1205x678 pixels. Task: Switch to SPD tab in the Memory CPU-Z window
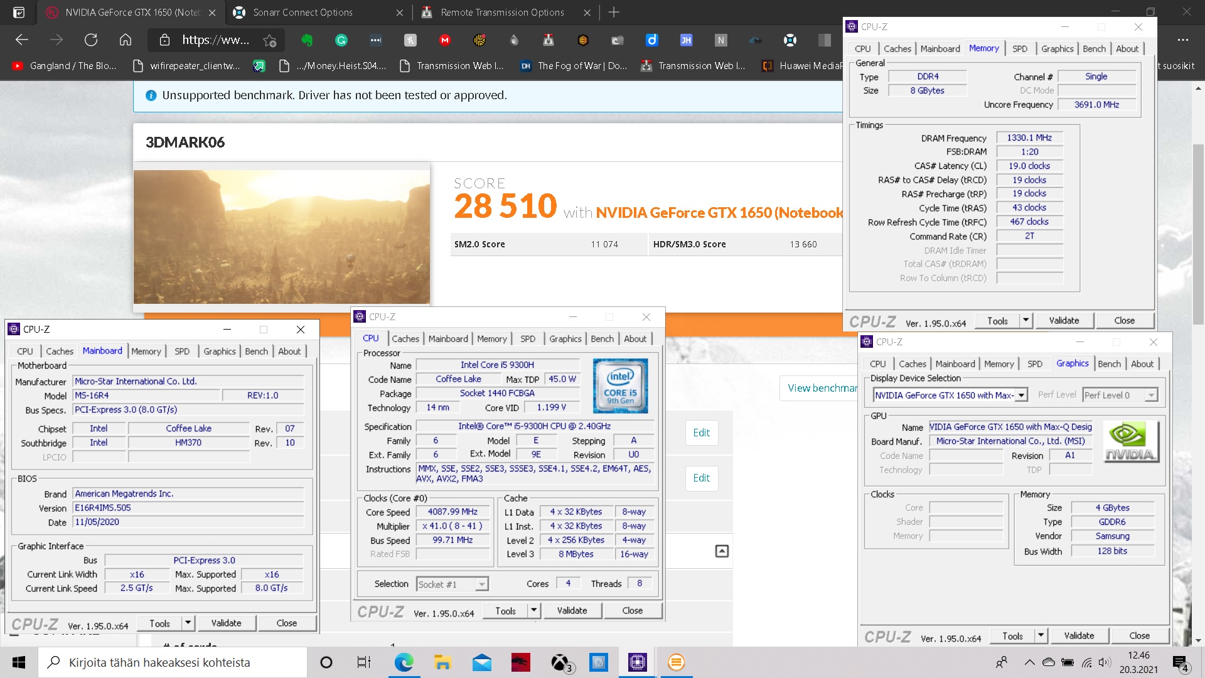coord(1020,48)
